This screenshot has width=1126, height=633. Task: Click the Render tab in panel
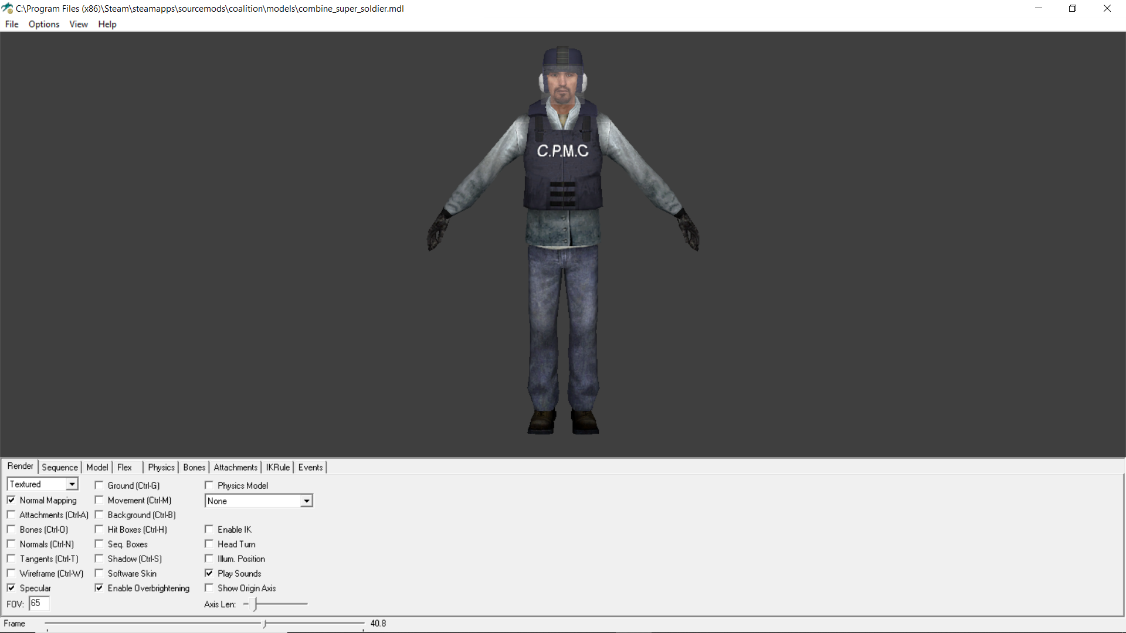coord(21,466)
